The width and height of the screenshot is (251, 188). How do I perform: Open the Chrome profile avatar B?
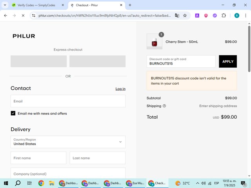[237, 16]
